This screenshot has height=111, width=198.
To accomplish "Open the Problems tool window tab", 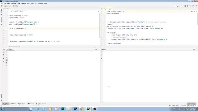I will tap(21, 104).
